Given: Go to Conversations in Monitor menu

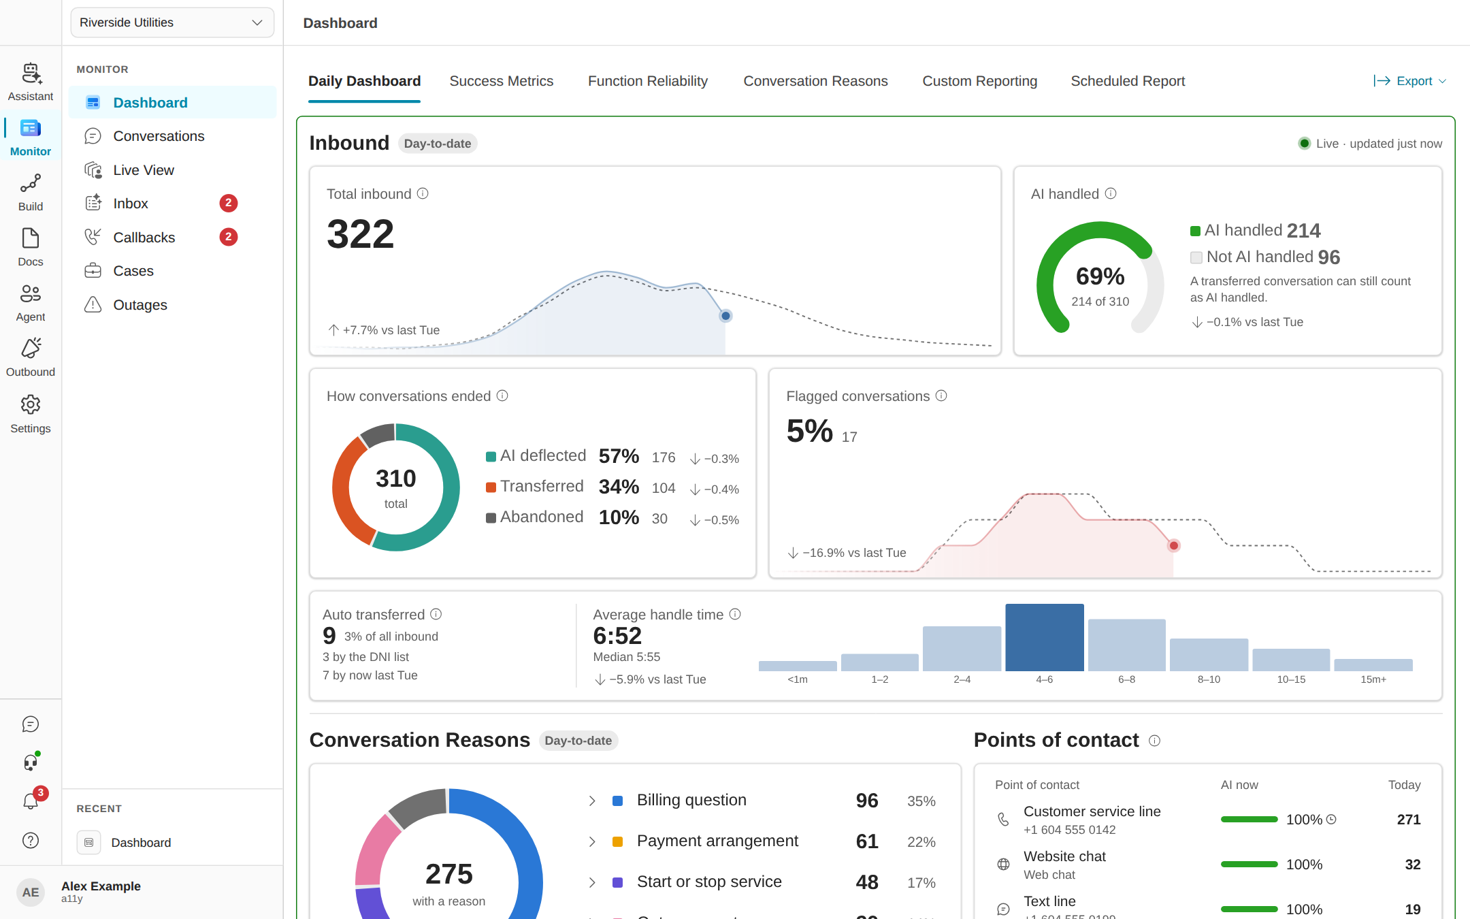Looking at the screenshot, I should coord(172,136).
